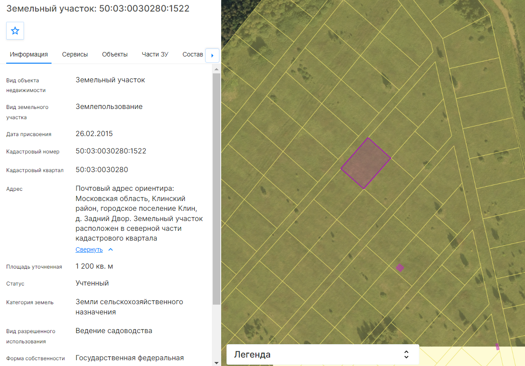The image size is (525, 366).
Task: Click the tabs scroll-right arrow
Action: [212, 56]
